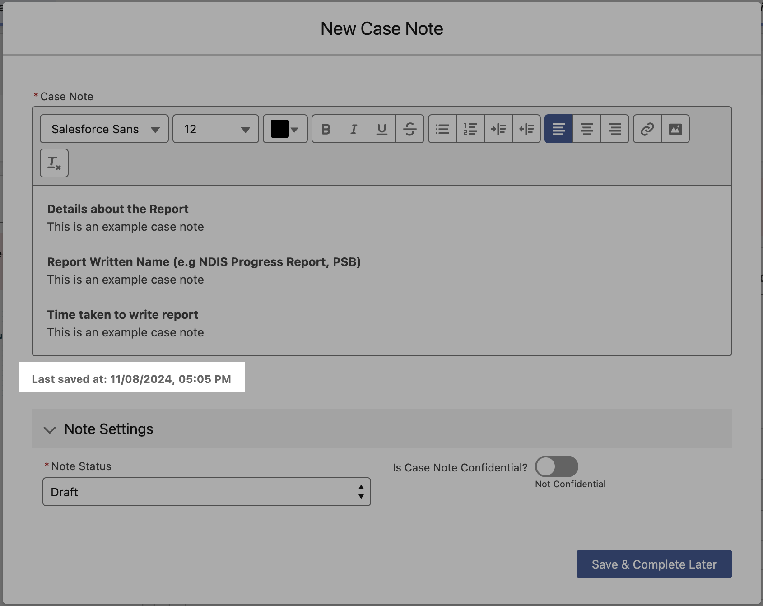Toggle the Case Note Confidential switch
Image resolution: width=763 pixels, height=606 pixels.
(x=556, y=466)
